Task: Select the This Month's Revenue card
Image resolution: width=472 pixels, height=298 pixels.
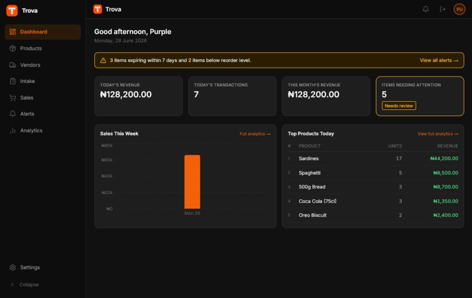Action: [x=326, y=96]
